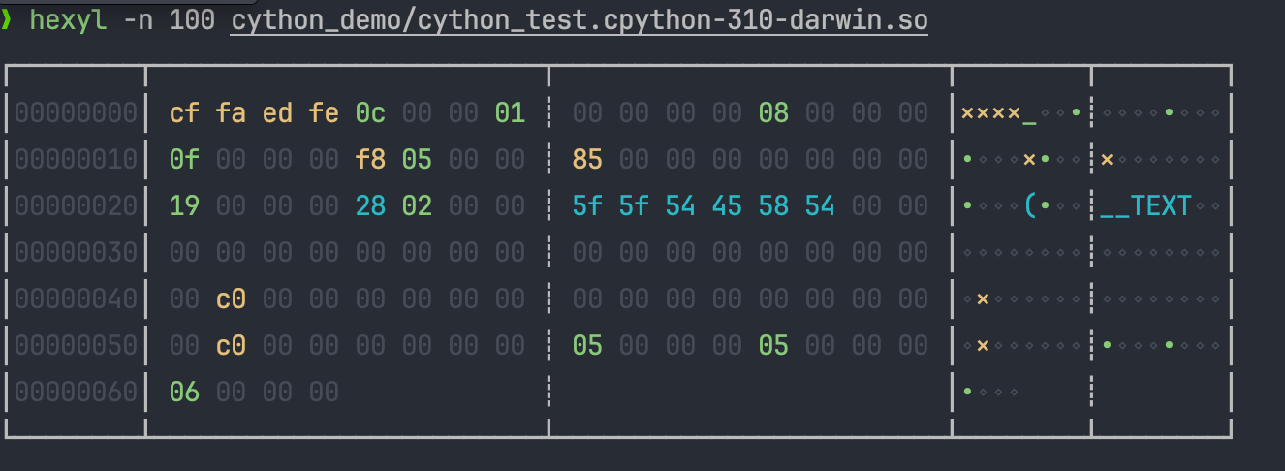
Task: Click the 19 byte at offset 00000020
Action: (x=184, y=205)
